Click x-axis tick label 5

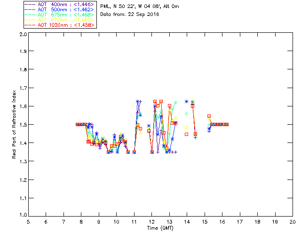(28, 222)
